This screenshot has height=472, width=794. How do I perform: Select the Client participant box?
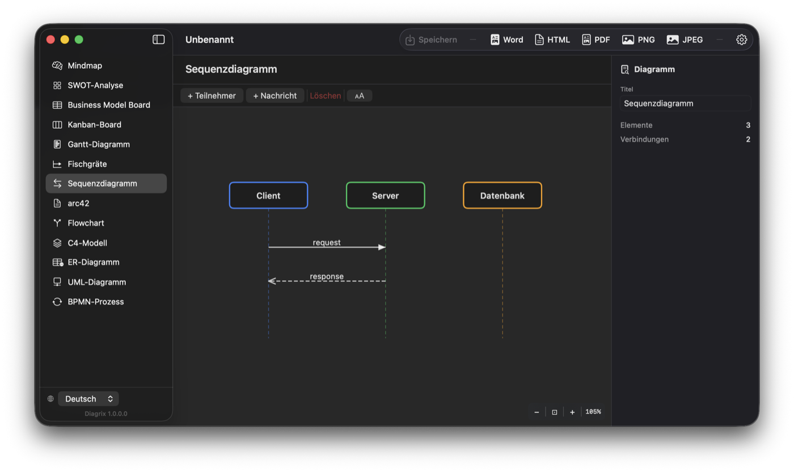[x=268, y=196]
